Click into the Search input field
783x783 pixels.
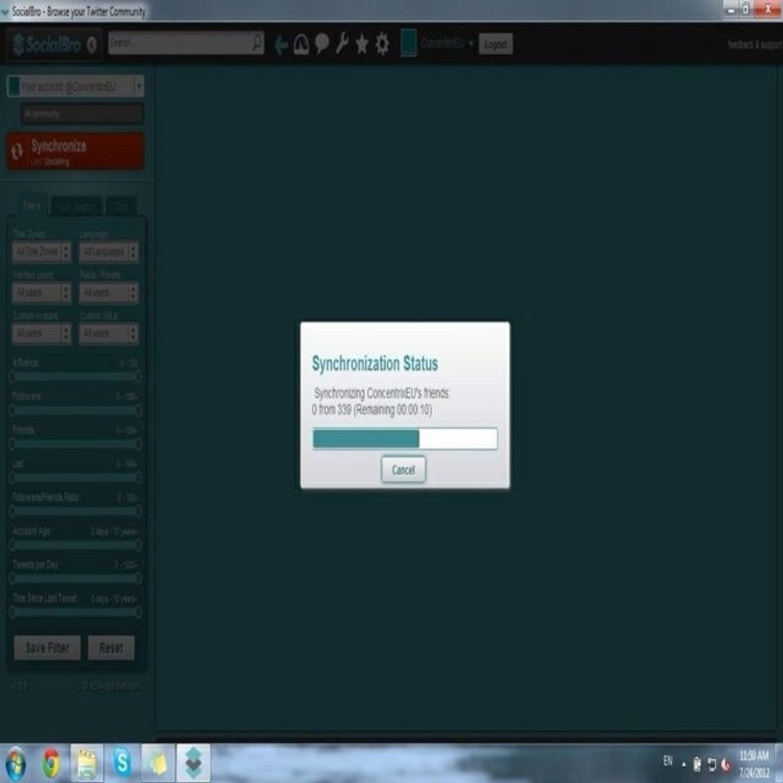[x=180, y=43]
